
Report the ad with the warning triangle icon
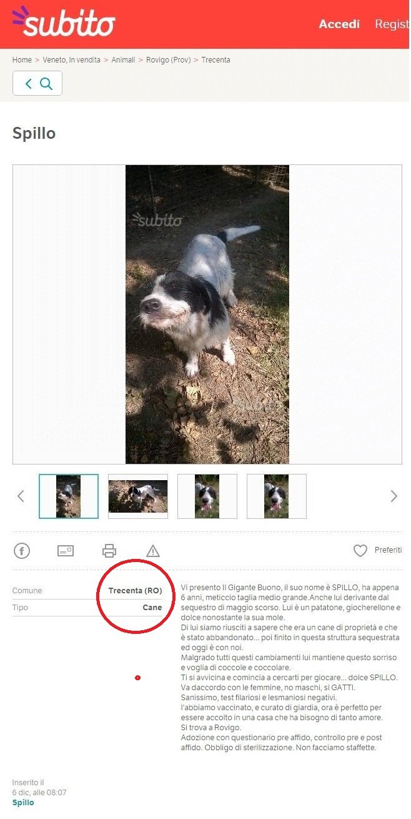click(x=153, y=551)
